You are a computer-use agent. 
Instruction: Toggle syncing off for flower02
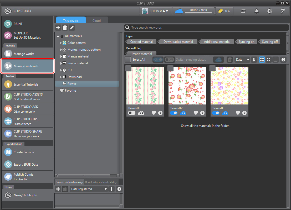pyautogui.click(x=173, y=113)
